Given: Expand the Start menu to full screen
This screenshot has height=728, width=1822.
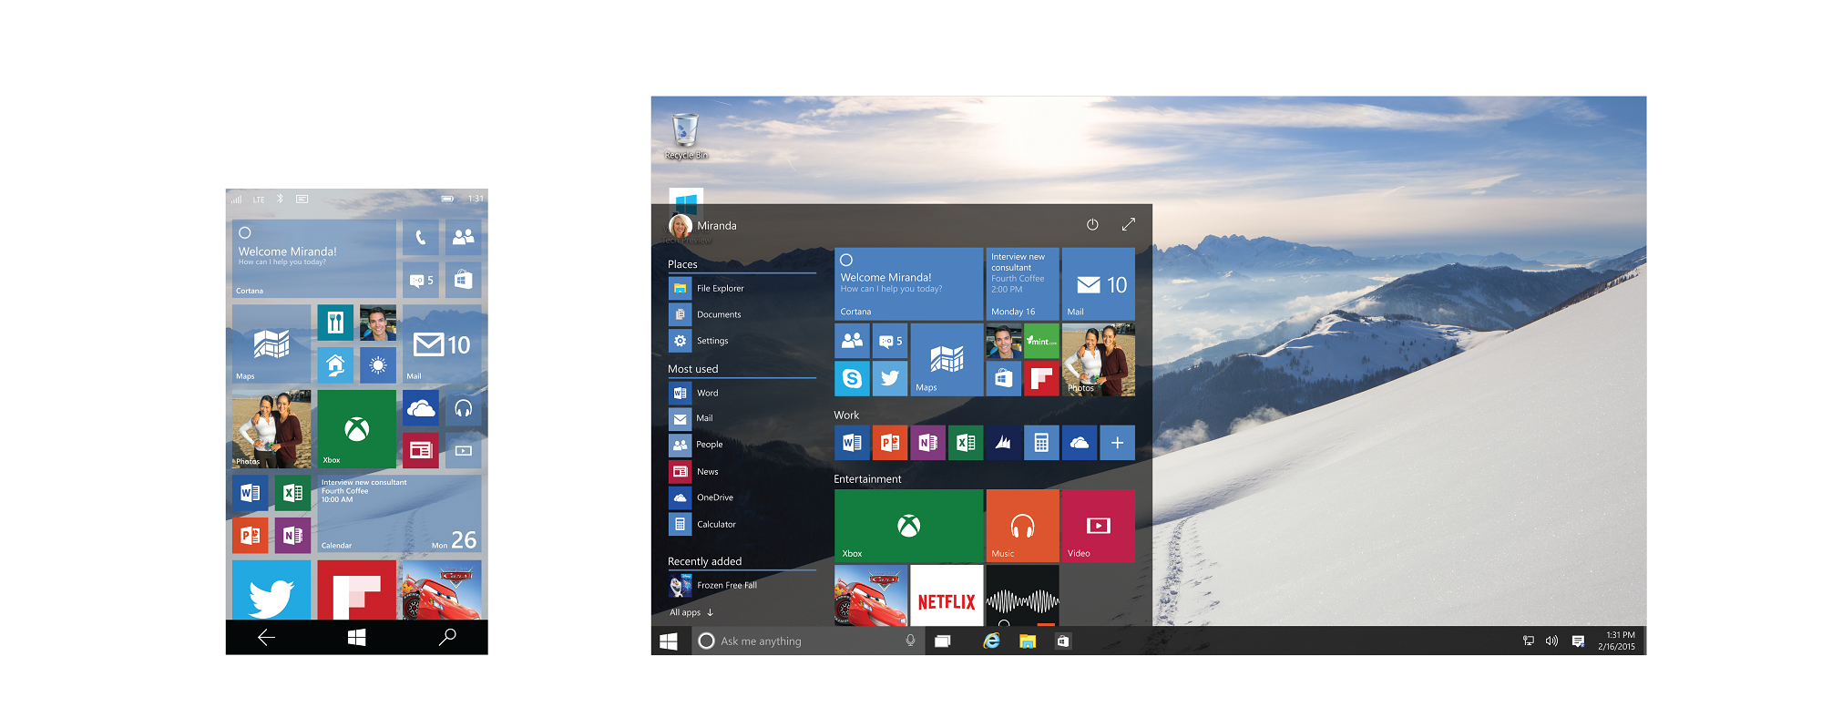Looking at the screenshot, I should click(x=1128, y=225).
